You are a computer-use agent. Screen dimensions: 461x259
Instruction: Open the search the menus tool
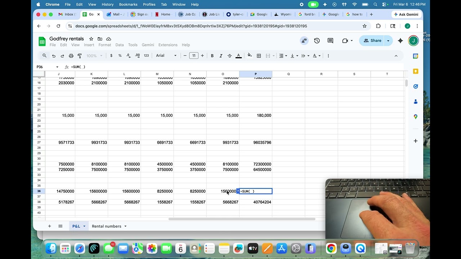44,56
